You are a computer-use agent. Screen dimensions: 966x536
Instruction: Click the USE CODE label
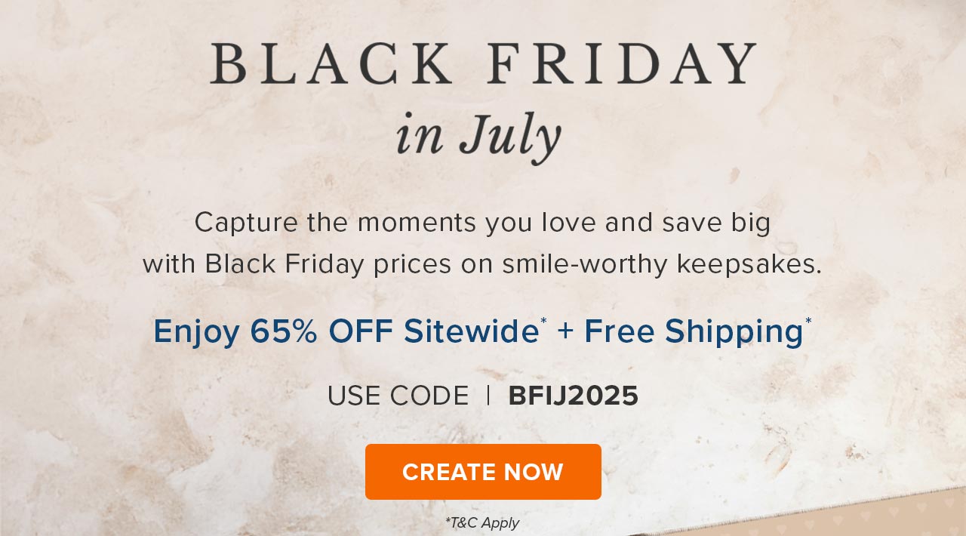click(398, 396)
